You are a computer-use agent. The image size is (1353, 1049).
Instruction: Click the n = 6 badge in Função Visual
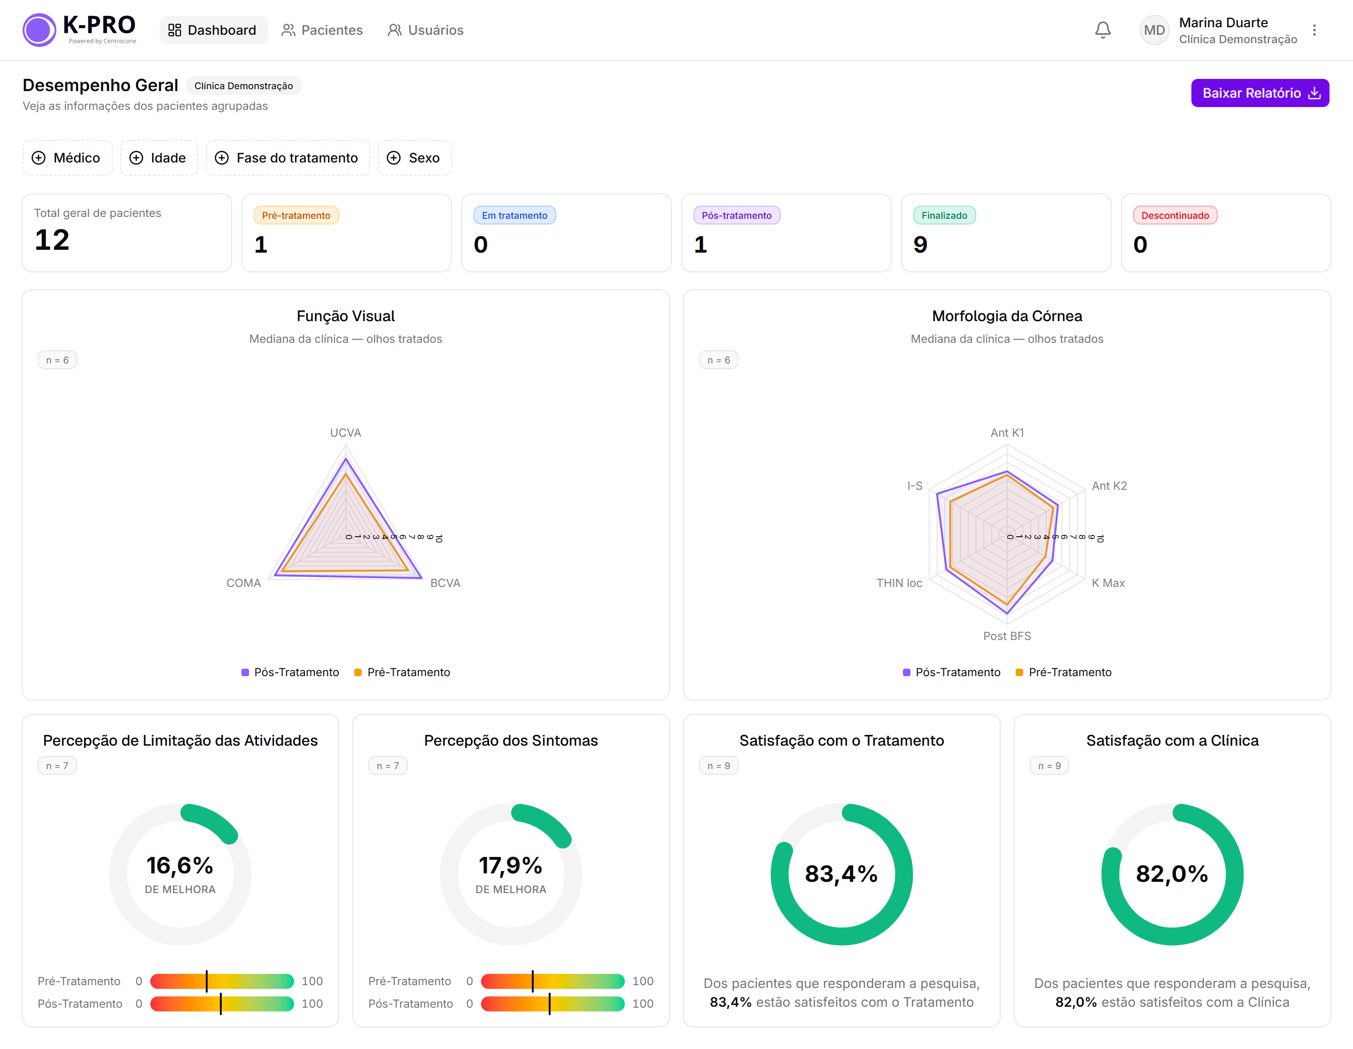[x=58, y=360]
